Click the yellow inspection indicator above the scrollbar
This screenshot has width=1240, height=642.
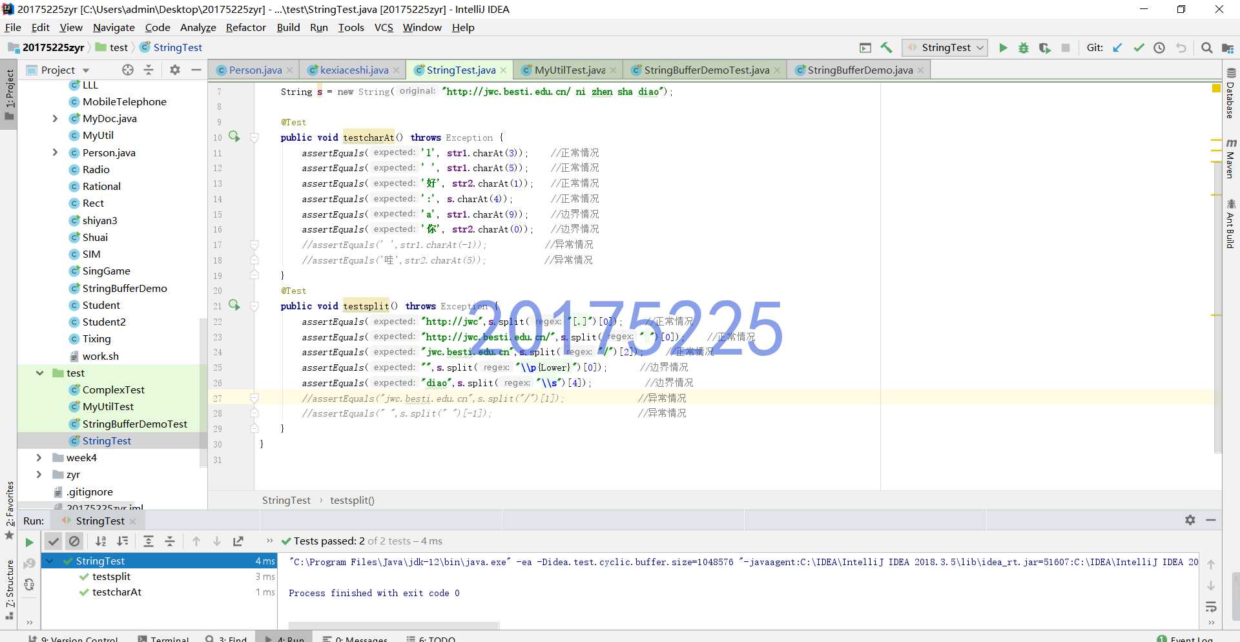coord(1216,88)
